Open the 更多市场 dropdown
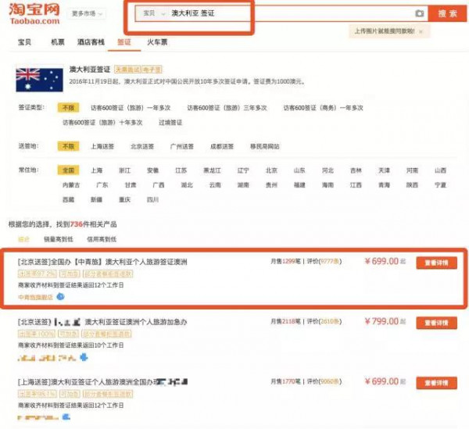The width and height of the screenshot is (469, 429). click(x=87, y=14)
